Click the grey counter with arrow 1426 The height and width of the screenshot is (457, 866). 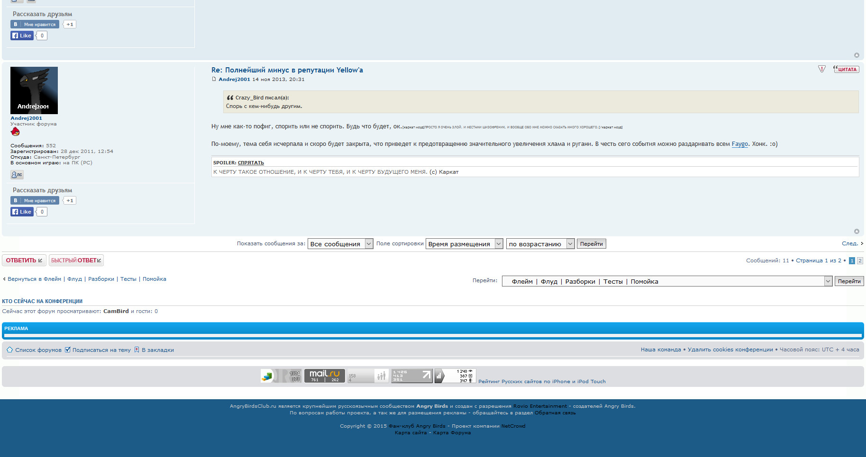(x=412, y=376)
